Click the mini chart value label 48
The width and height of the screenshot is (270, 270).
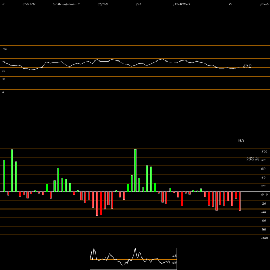click(x=174, y=256)
